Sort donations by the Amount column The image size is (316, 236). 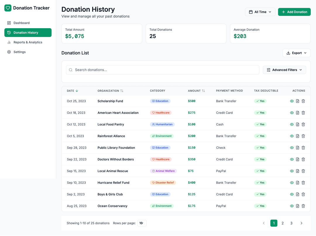tap(195, 91)
